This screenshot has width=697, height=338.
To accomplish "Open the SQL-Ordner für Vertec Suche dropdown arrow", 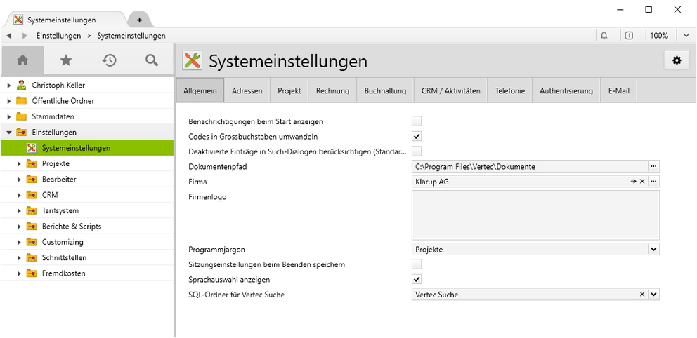I will pyautogui.click(x=653, y=294).
